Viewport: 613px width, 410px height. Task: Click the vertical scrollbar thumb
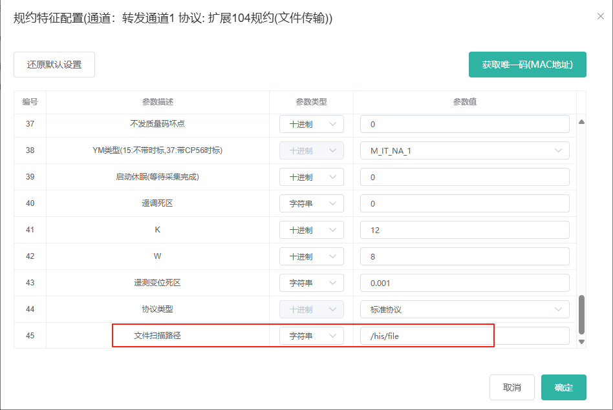(581, 314)
